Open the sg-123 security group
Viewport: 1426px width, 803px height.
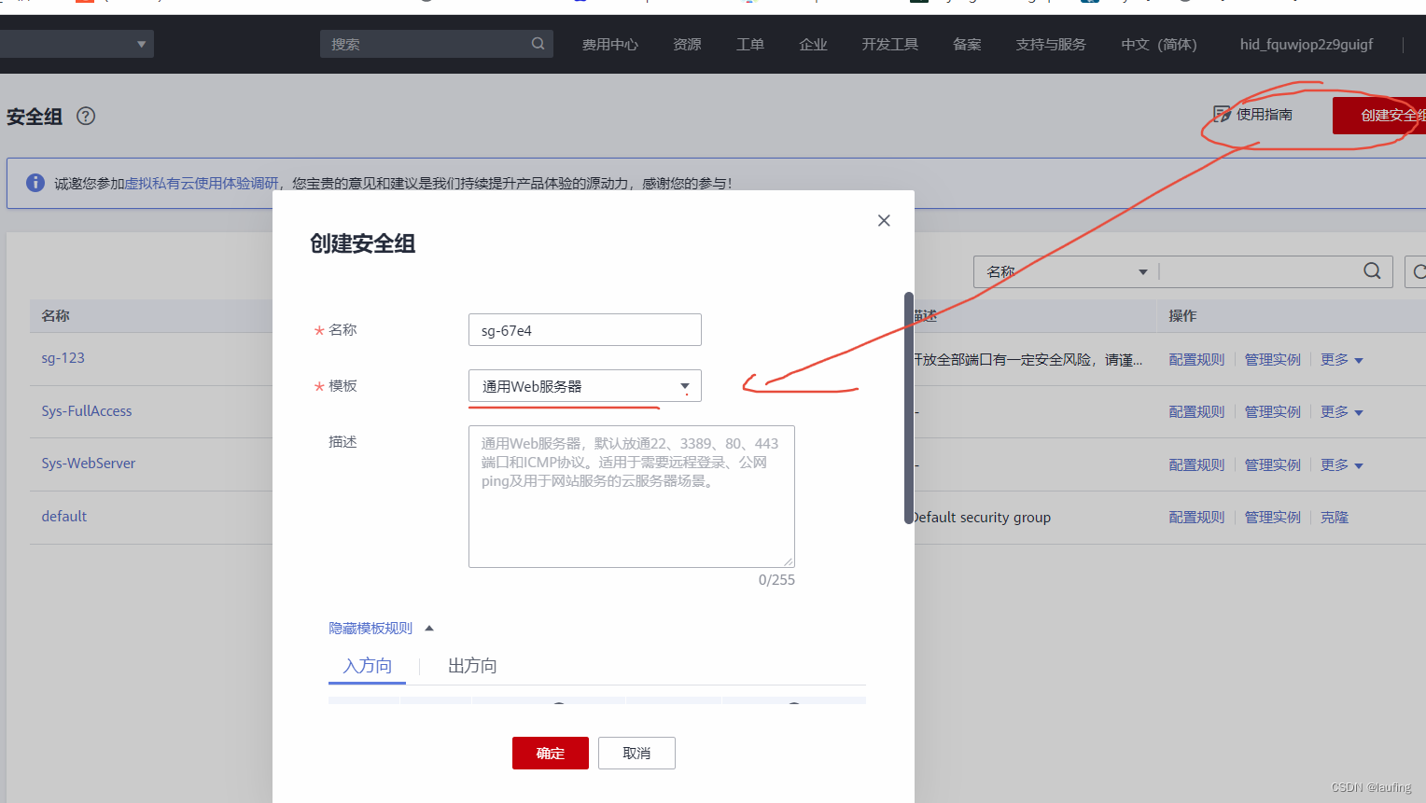(63, 358)
